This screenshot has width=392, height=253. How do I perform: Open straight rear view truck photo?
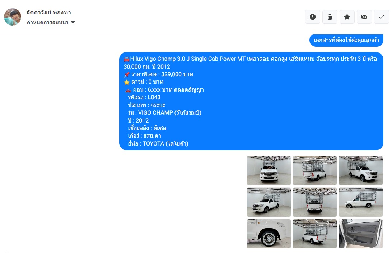(x=315, y=202)
